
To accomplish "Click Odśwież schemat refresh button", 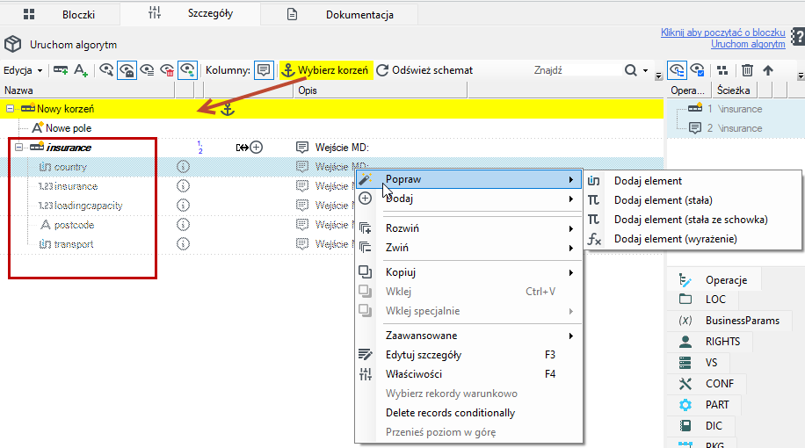I will (x=424, y=70).
